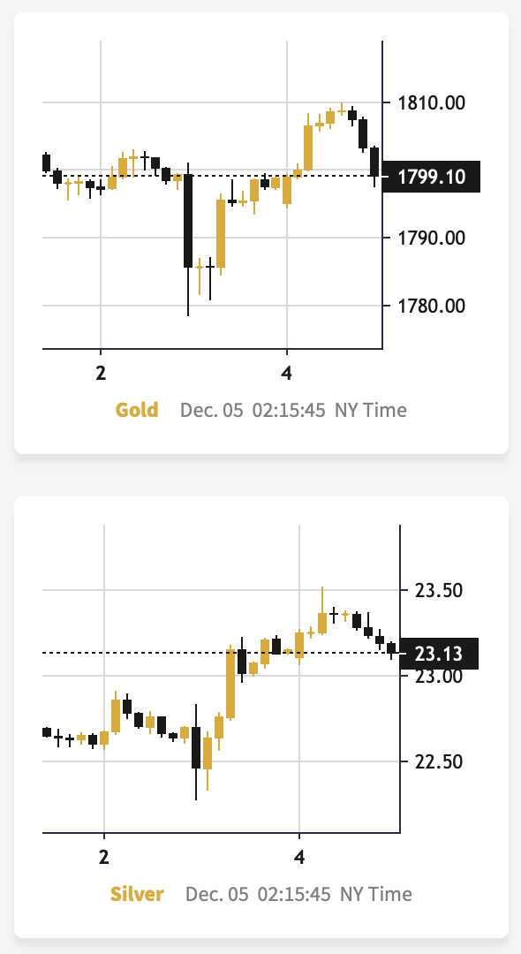This screenshot has height=954, width=521.
Task: Click the 1810.00 axis label on gold chart
Action: (432, 102)
